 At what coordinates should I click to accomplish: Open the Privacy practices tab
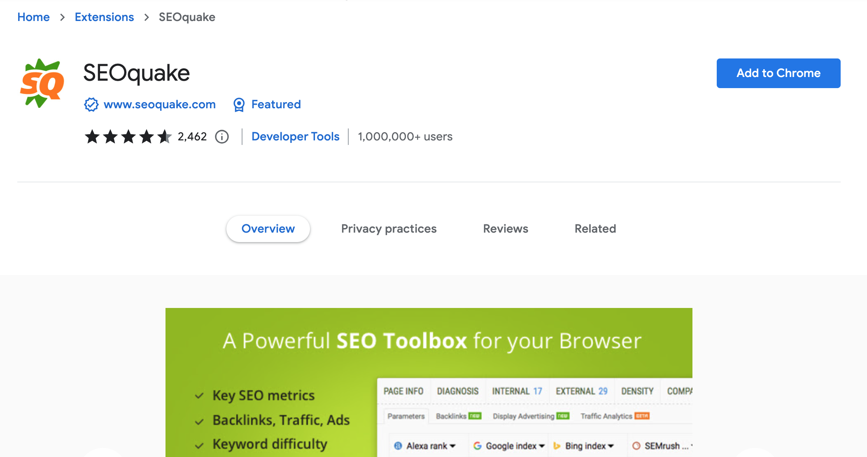pyautogui.click(x=389, y=229)
